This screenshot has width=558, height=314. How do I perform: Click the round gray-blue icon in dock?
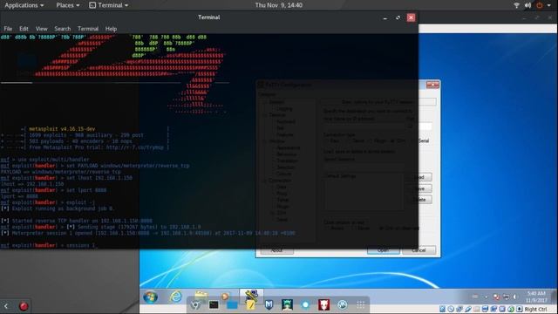tap(343, 304)
